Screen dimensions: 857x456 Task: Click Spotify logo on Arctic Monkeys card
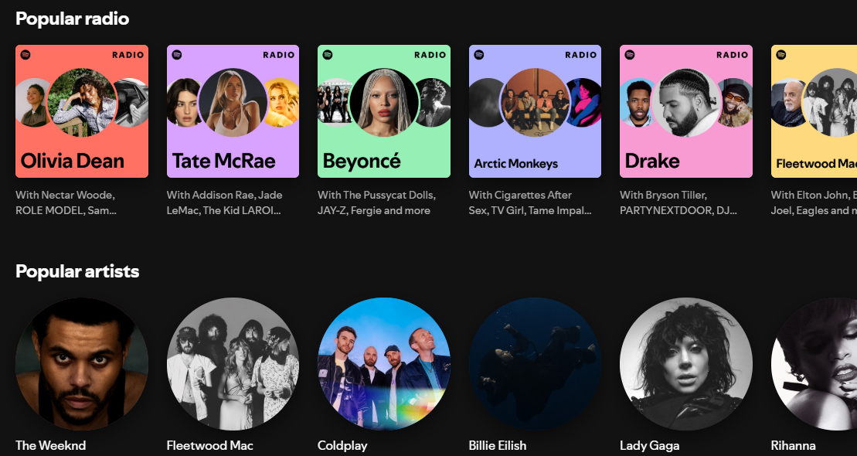click(x=479, y=55)
